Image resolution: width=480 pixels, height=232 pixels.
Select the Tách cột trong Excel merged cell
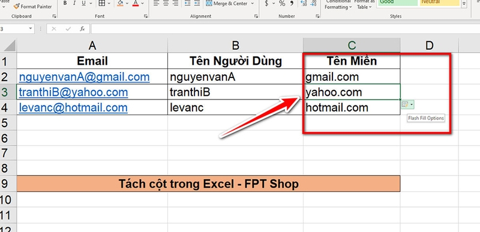(x=208, y=183)
